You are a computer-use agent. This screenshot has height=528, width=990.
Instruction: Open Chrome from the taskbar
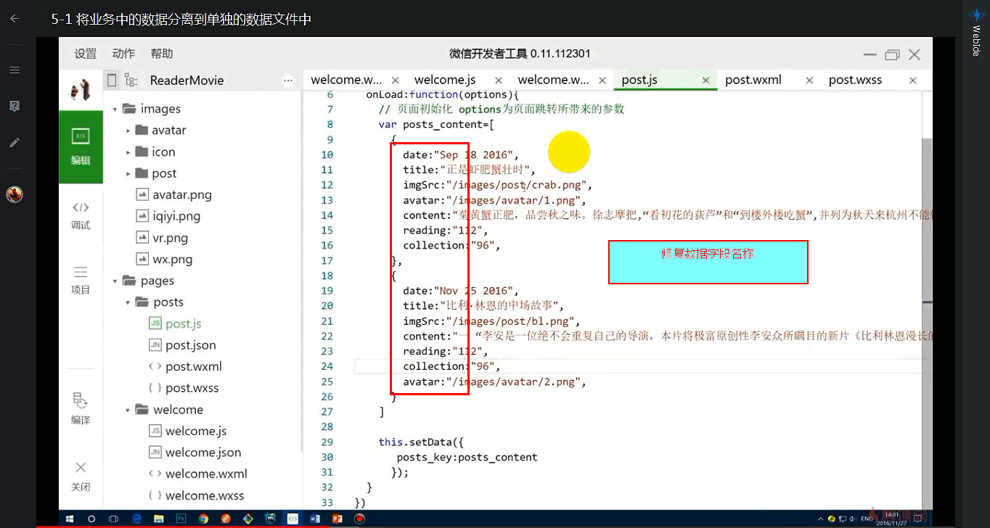(x=203, y=519)
